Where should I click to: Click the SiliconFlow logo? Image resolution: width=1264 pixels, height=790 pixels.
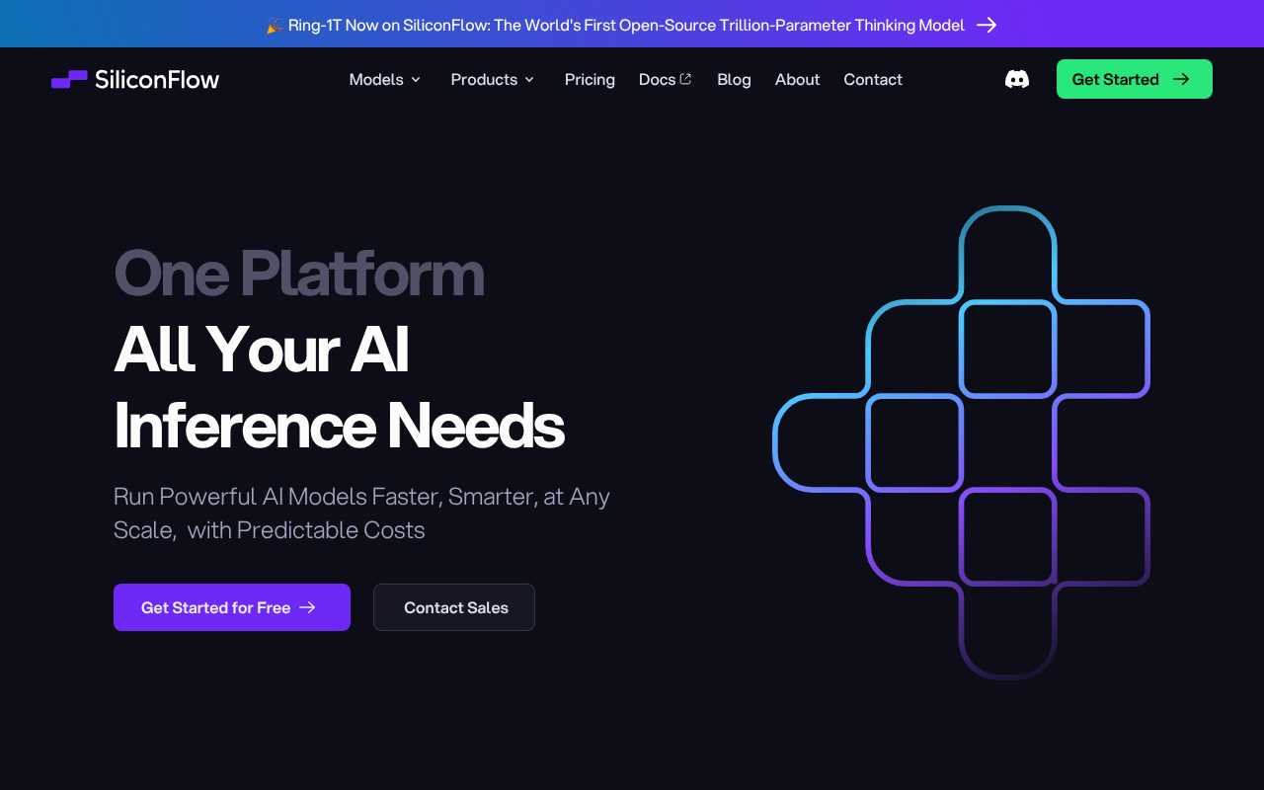(x=134, y=79)
